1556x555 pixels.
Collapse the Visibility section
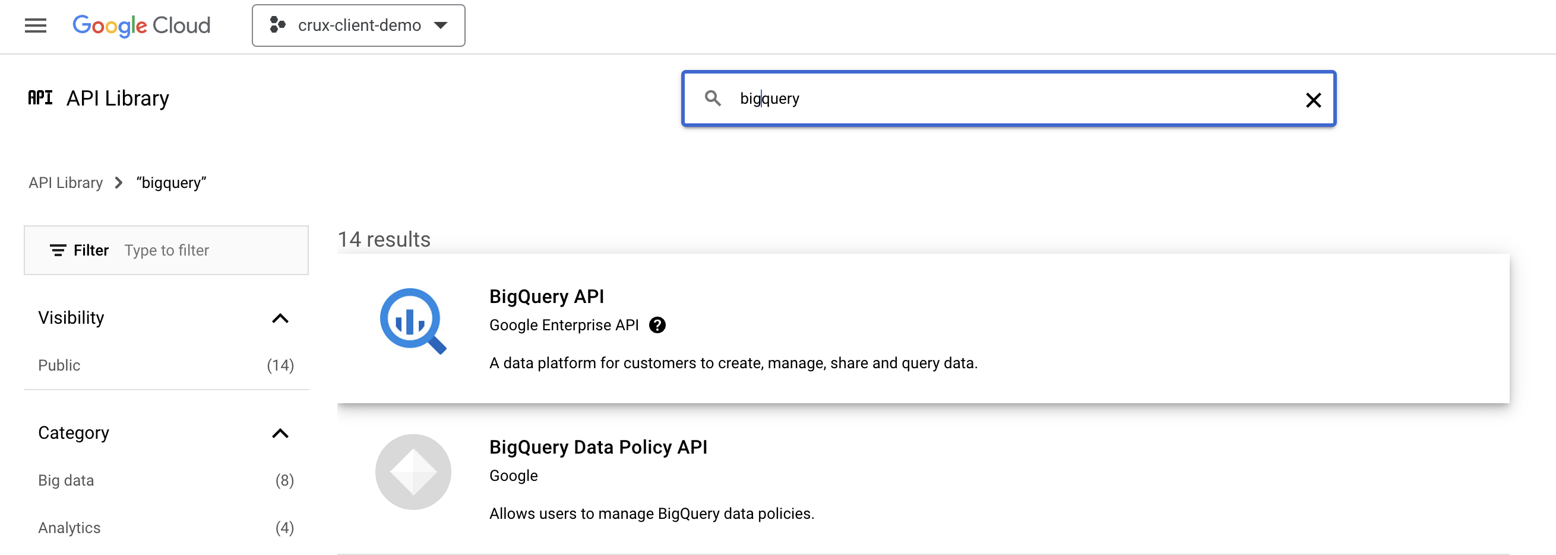(280, 318)
